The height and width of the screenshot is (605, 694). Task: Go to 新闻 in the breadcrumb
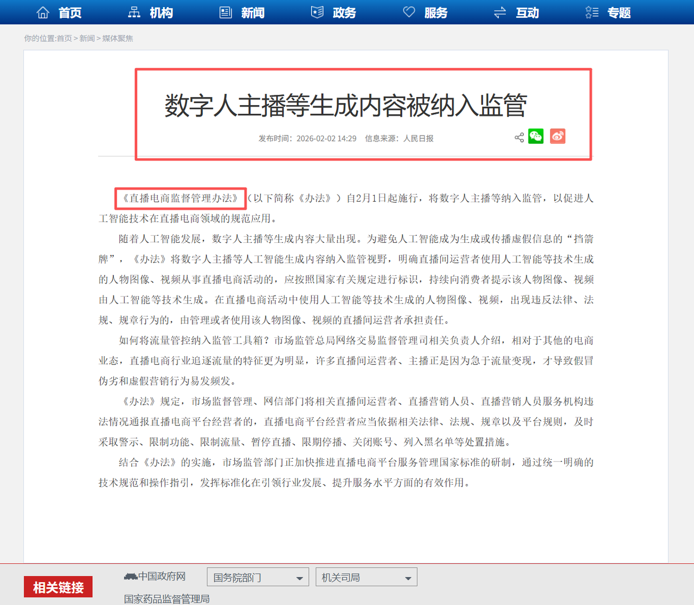(x=87, y=38)
